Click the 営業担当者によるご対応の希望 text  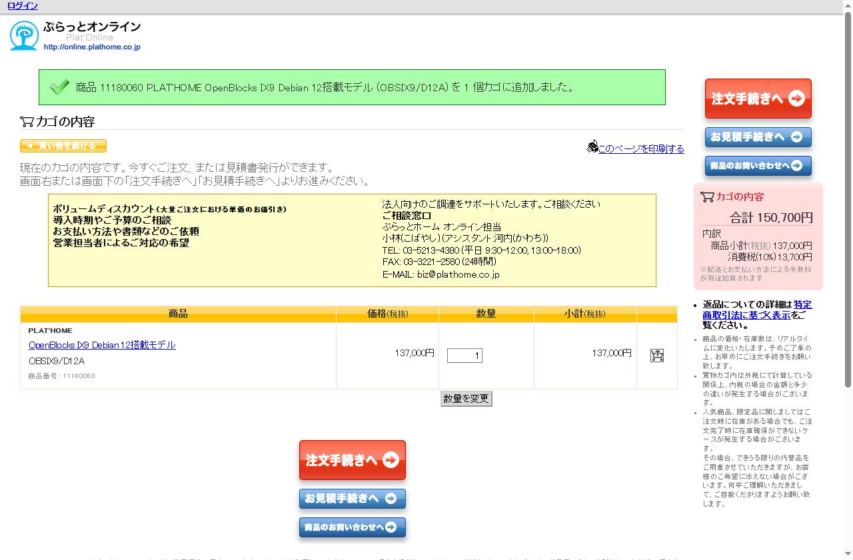point(121,243)
